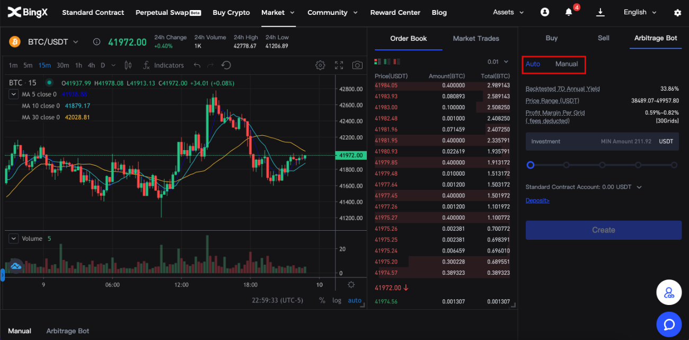Open the top-right settings gear

677,13
